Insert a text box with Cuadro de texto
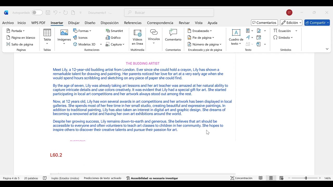Image resolution: width=333 pixels, height=187 pixels. 236,37
